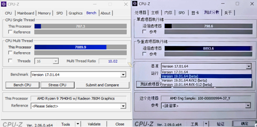This screenshot has height=127, width=257.
Task: Start the Stress CPU button
Action: point(57,85)
